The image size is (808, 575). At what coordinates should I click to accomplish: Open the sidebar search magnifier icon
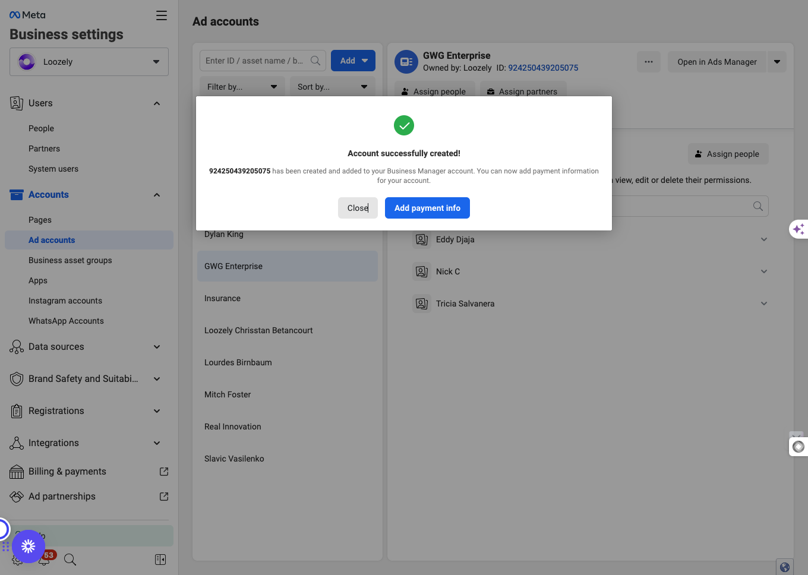tap(70, 560)
